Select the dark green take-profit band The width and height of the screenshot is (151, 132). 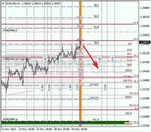65,123
